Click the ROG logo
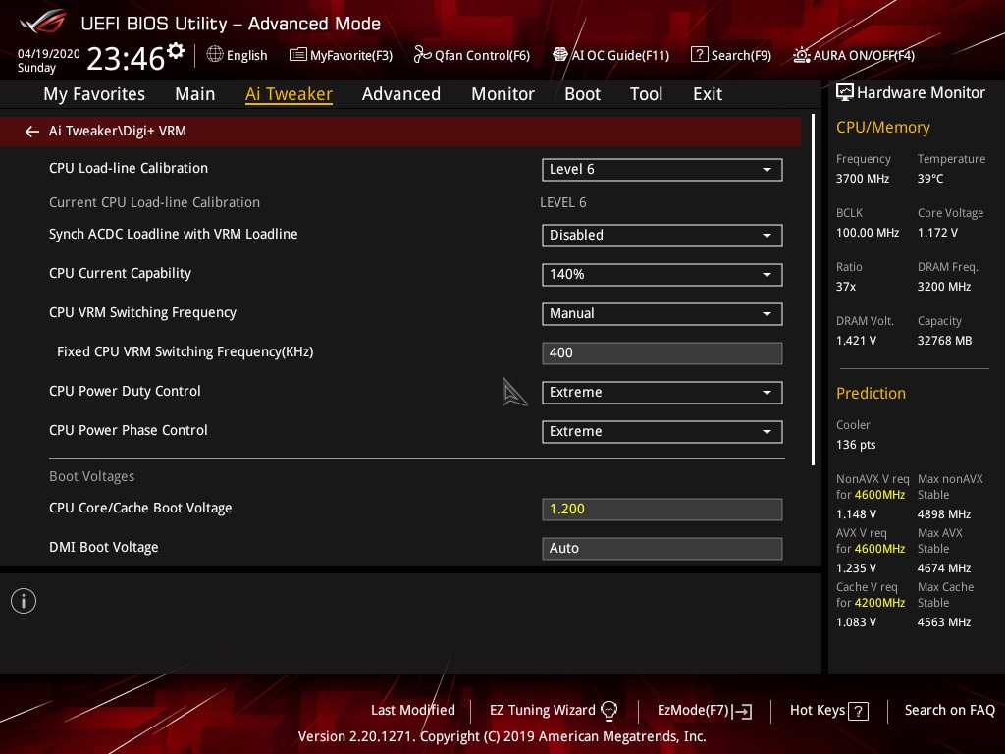 43,22
